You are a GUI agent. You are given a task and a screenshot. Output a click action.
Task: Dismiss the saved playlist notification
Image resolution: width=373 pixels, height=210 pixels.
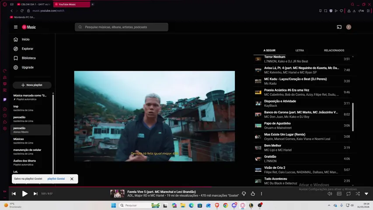(72, 179)
